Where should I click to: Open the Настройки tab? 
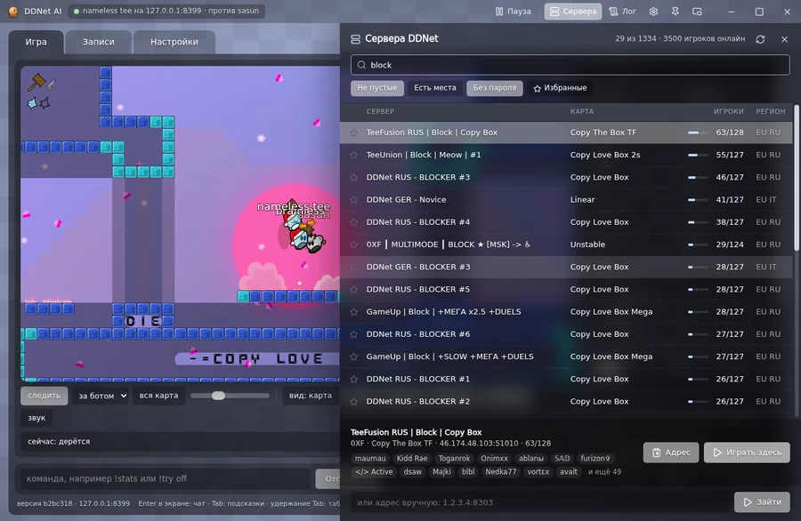coord(174,42)
